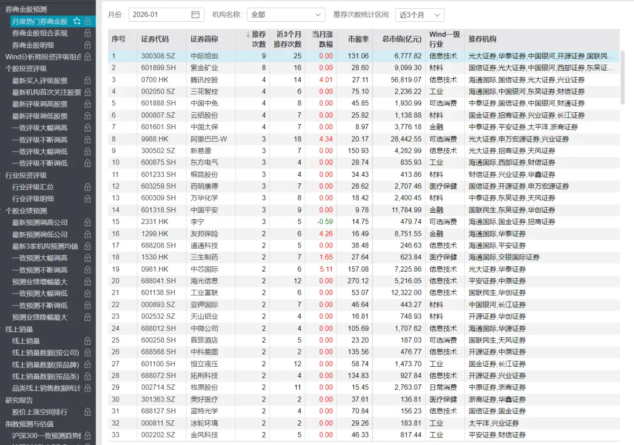
Task: Click the lock icon next to 最新评级调高股票
Action: 87,104
